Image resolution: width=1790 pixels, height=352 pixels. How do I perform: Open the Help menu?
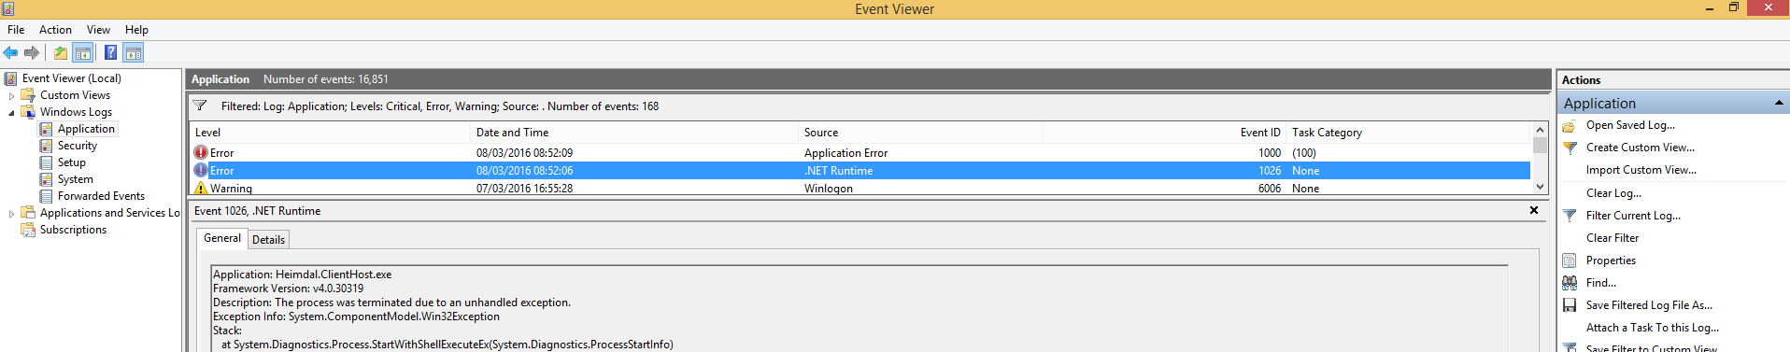[136, 30]
